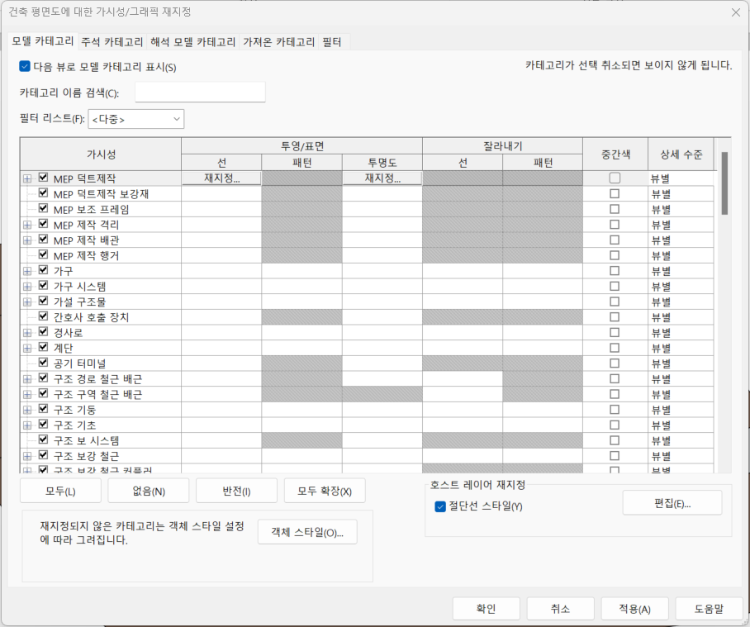Expand the 계단 category node
750x627 pixels.
tap(27, 348)
